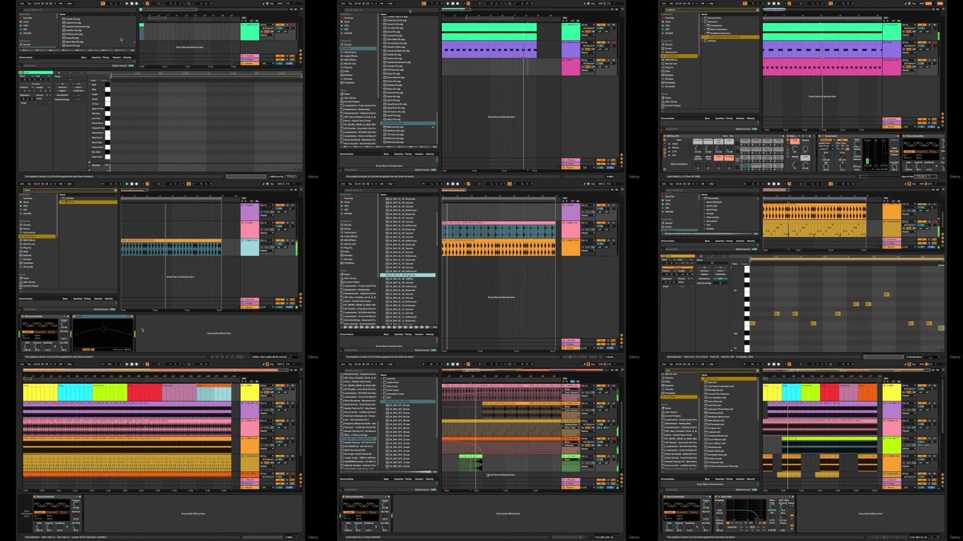Click the Compressor's Thresh slider
This screenshot has height=541, width=963.
(x=867, y=153)
